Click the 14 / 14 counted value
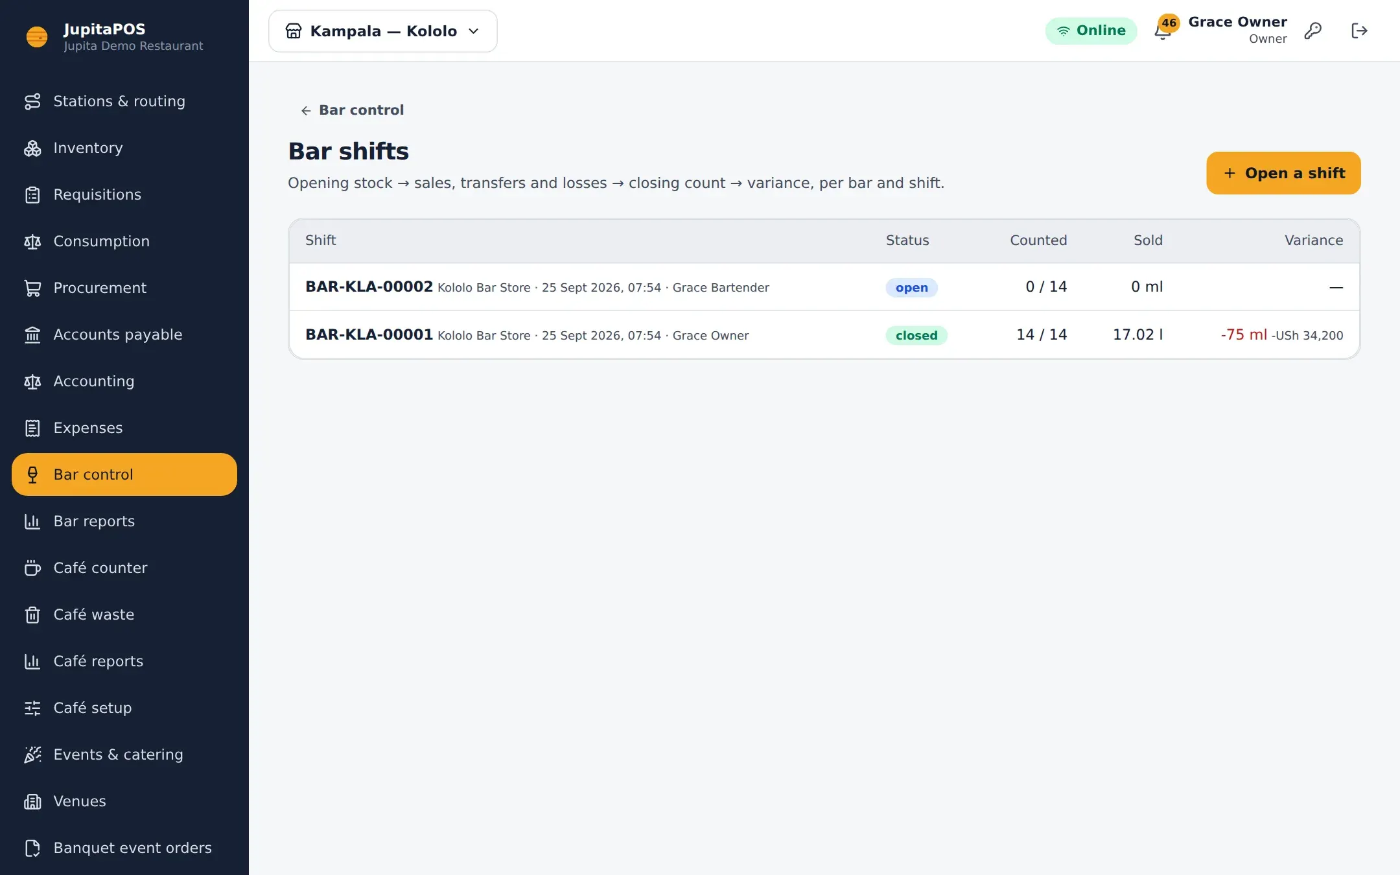 point(1042,334)
